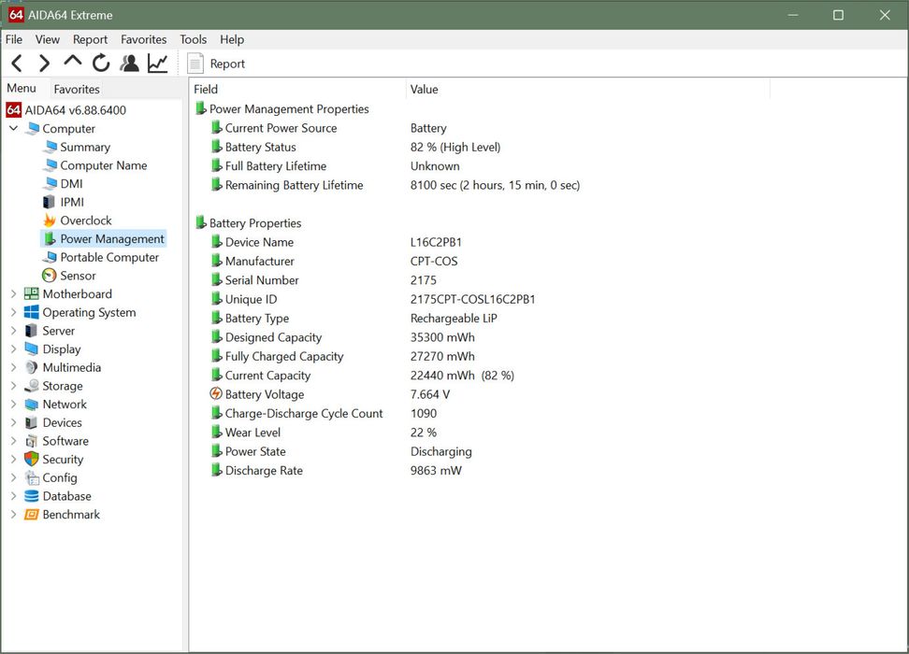The width and height of the screenshot is (909, 654).
Task: Expand the Motherboard tree node
Action: click(x=13, y=294)
